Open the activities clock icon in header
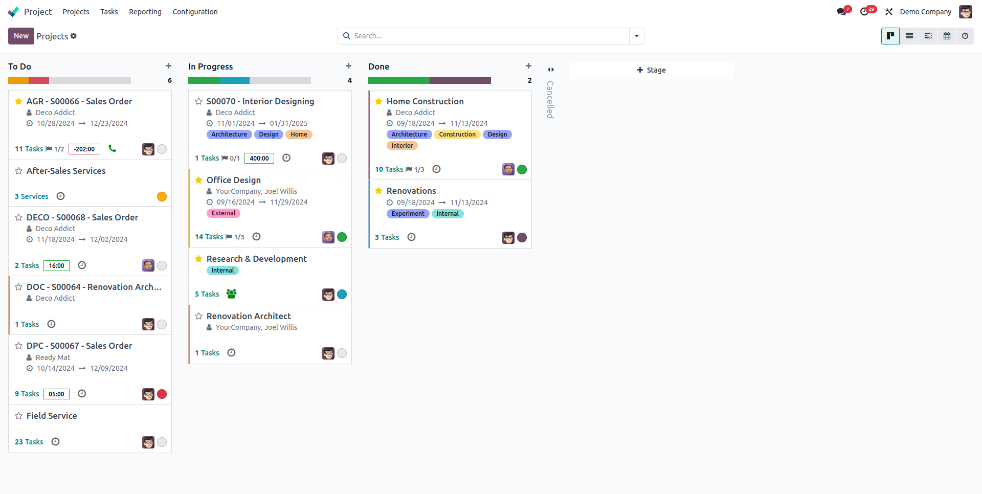Image resolution: width=982 pixels, height=494 pixels. pos(864,12)
